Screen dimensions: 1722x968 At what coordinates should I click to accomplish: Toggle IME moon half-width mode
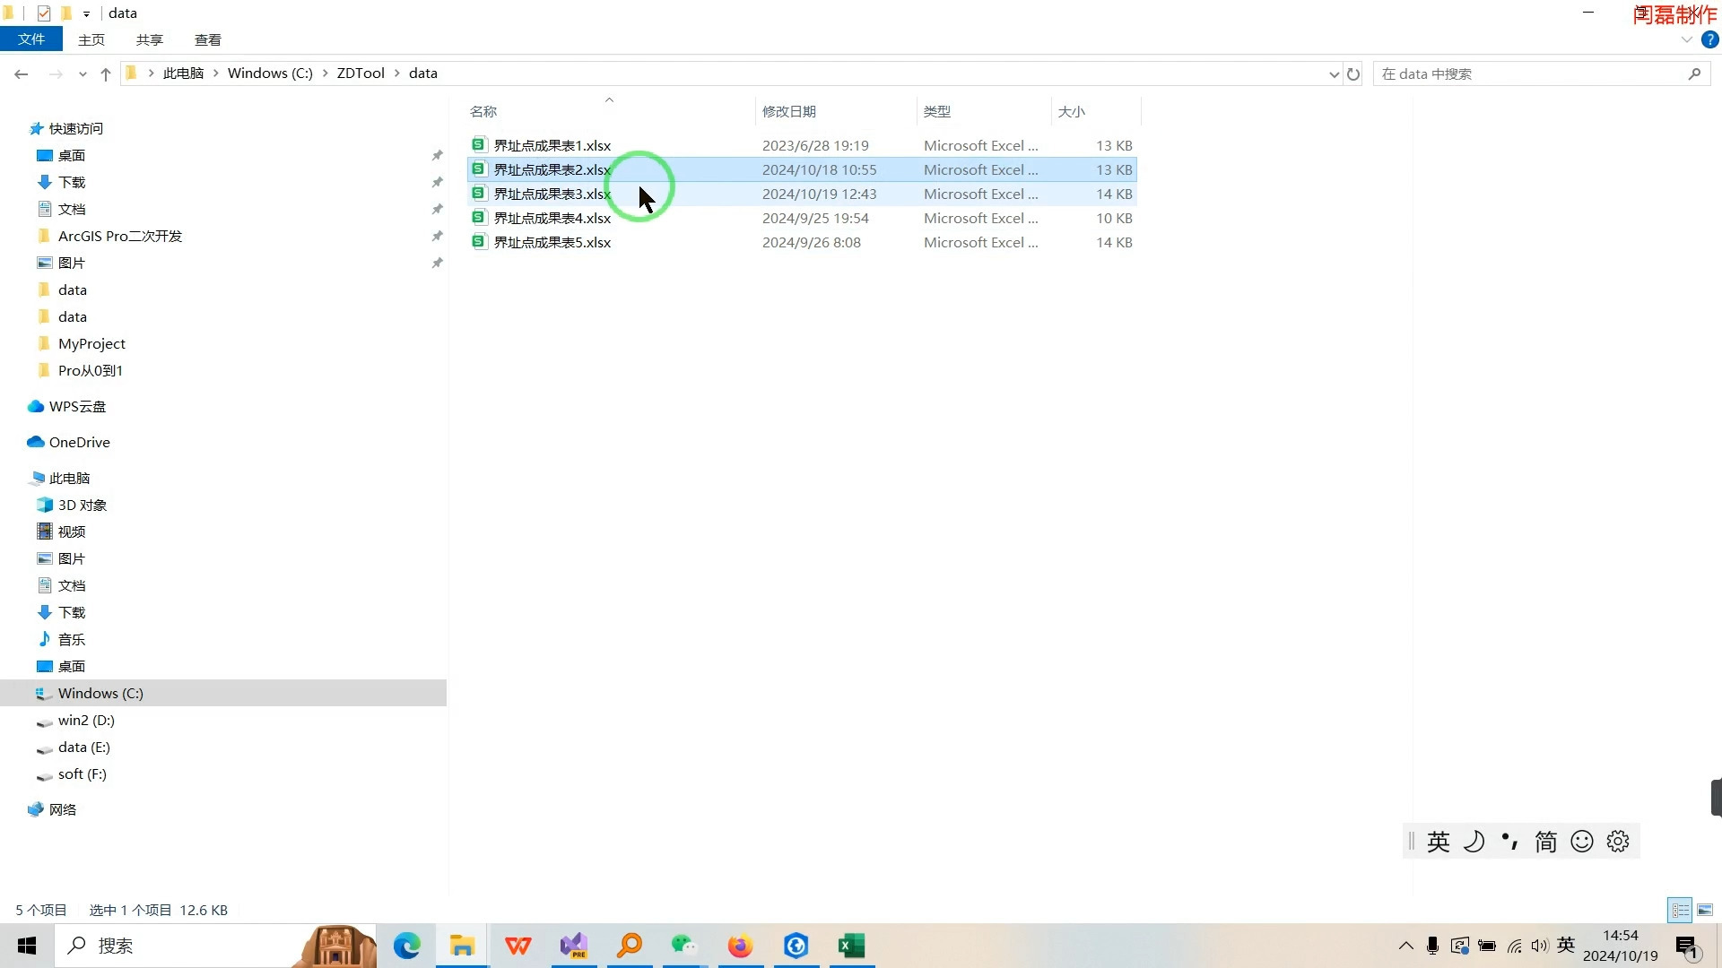click(1474, 842)
